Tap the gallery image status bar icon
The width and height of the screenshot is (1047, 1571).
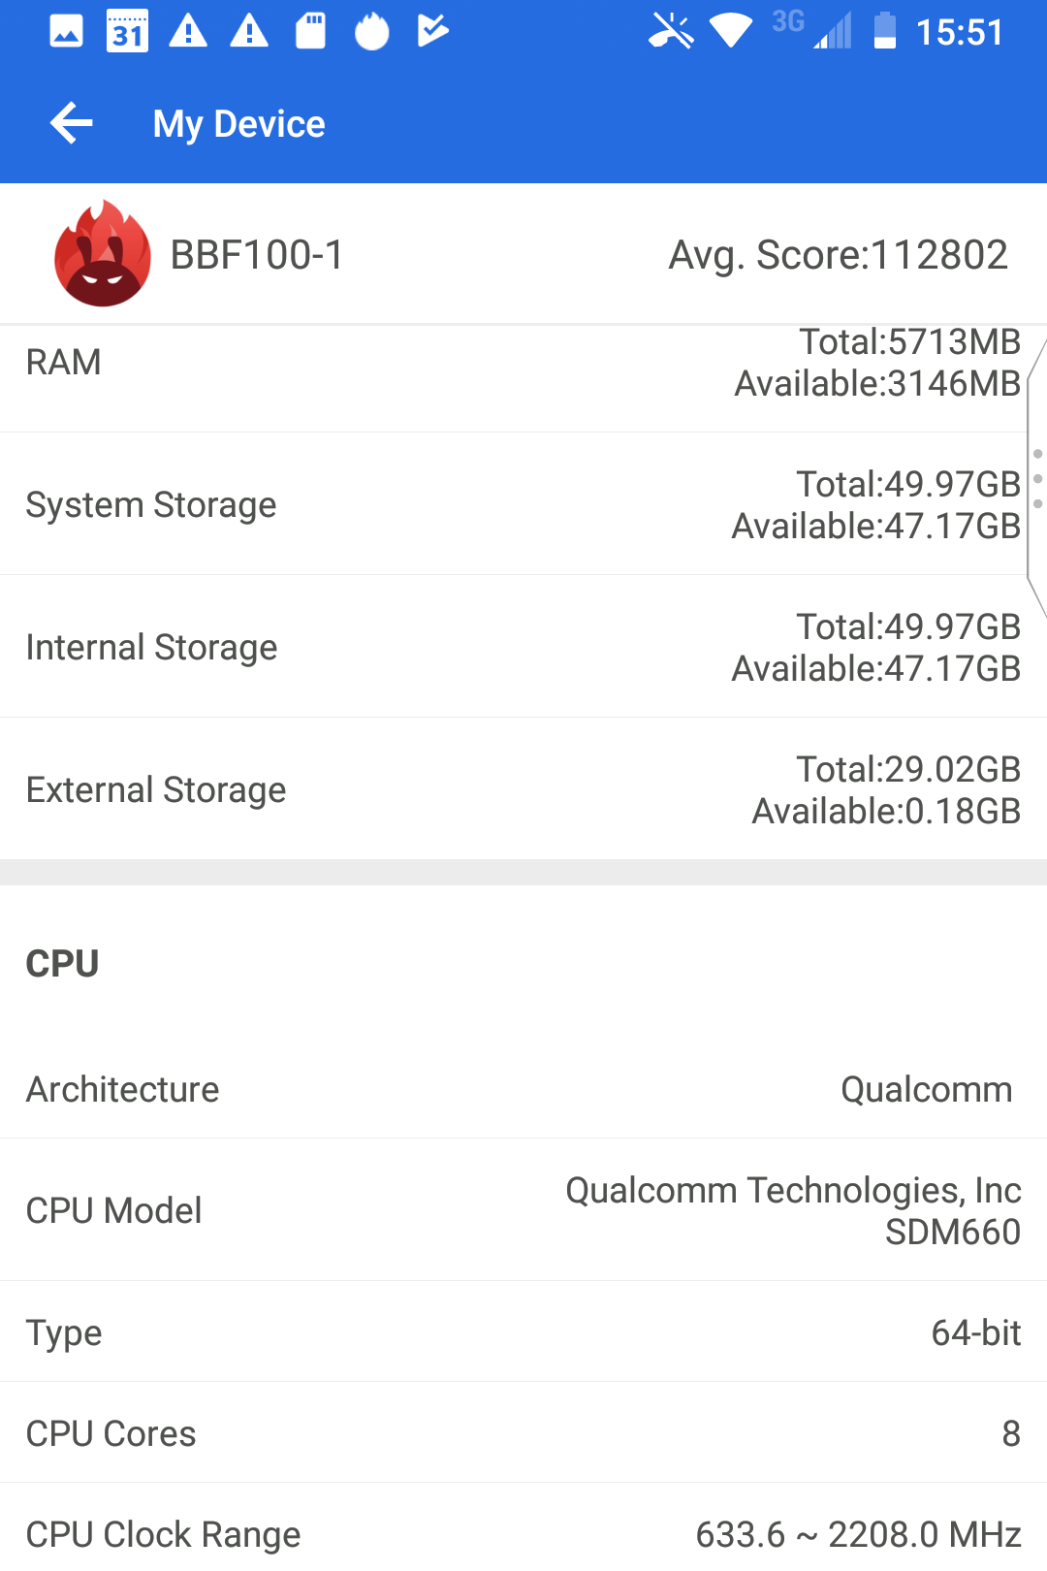pos(66,32)
